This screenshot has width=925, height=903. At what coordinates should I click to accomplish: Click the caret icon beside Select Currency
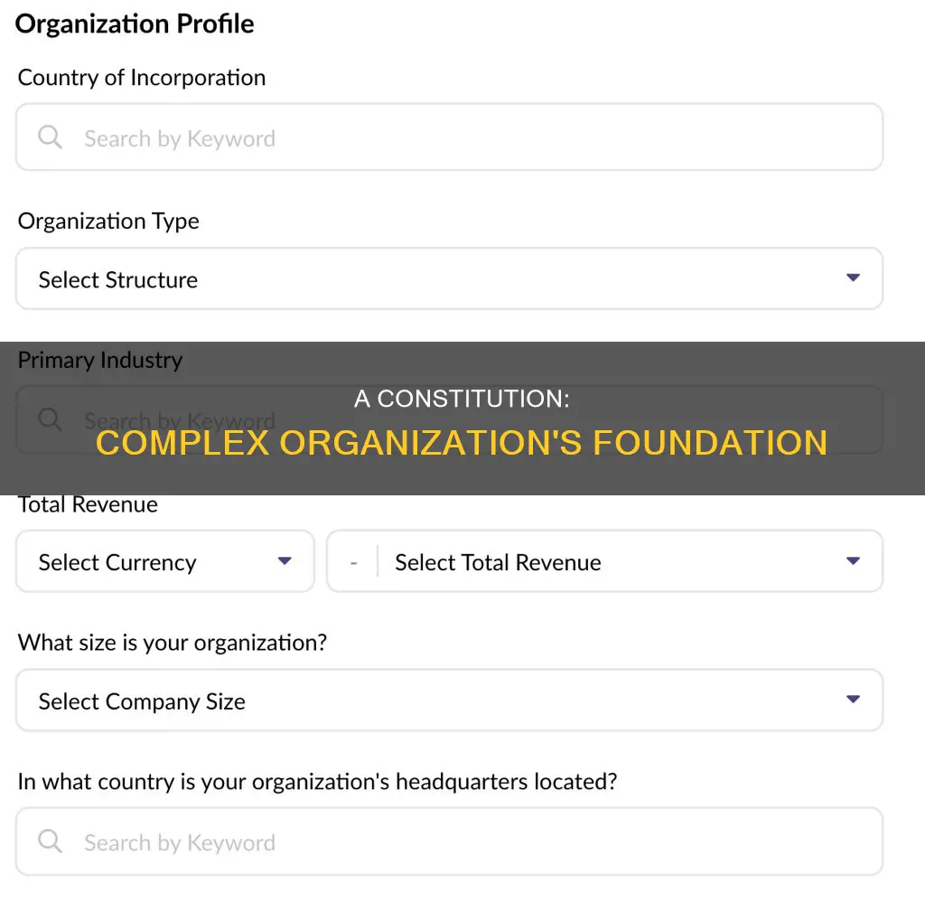coord(285,561)
